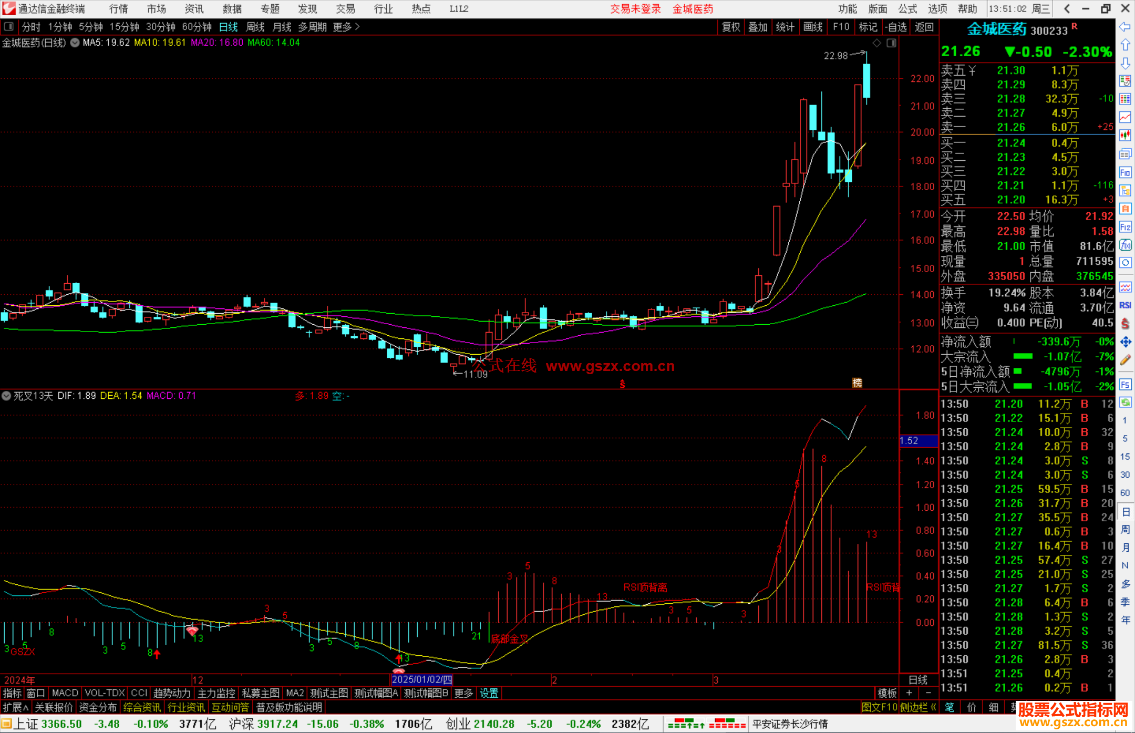1135x733 pixels.
Task: Select the yellow pencil drawing tool icon
Action: click(1125, 360)
